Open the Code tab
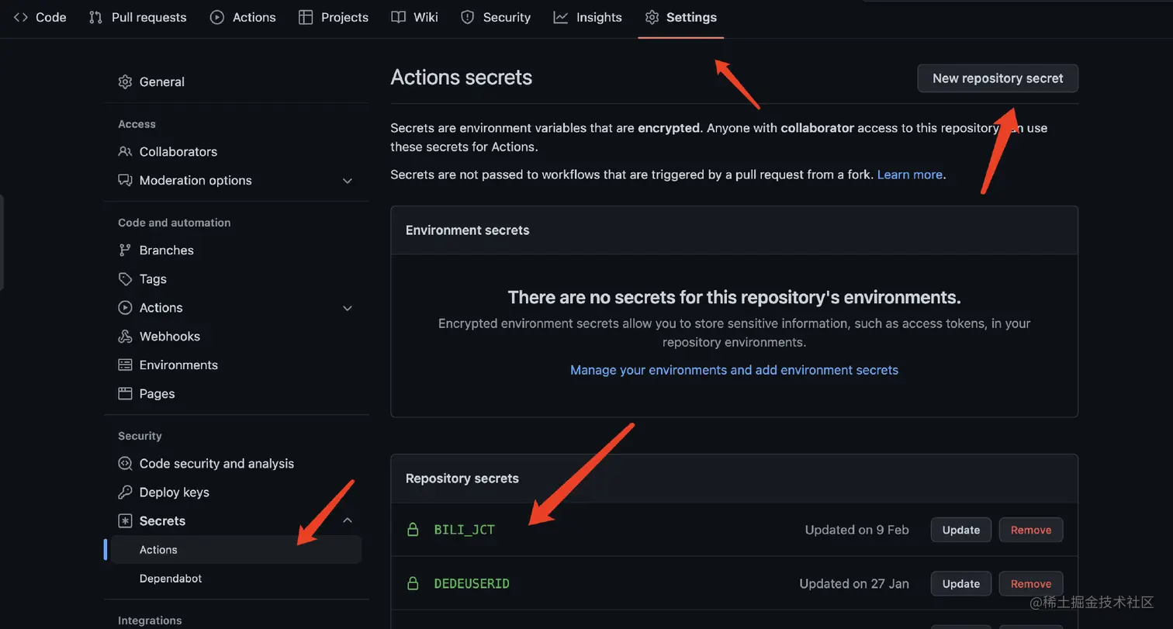This screenshot has width=1173, height=629. click(x=40, y=17)
